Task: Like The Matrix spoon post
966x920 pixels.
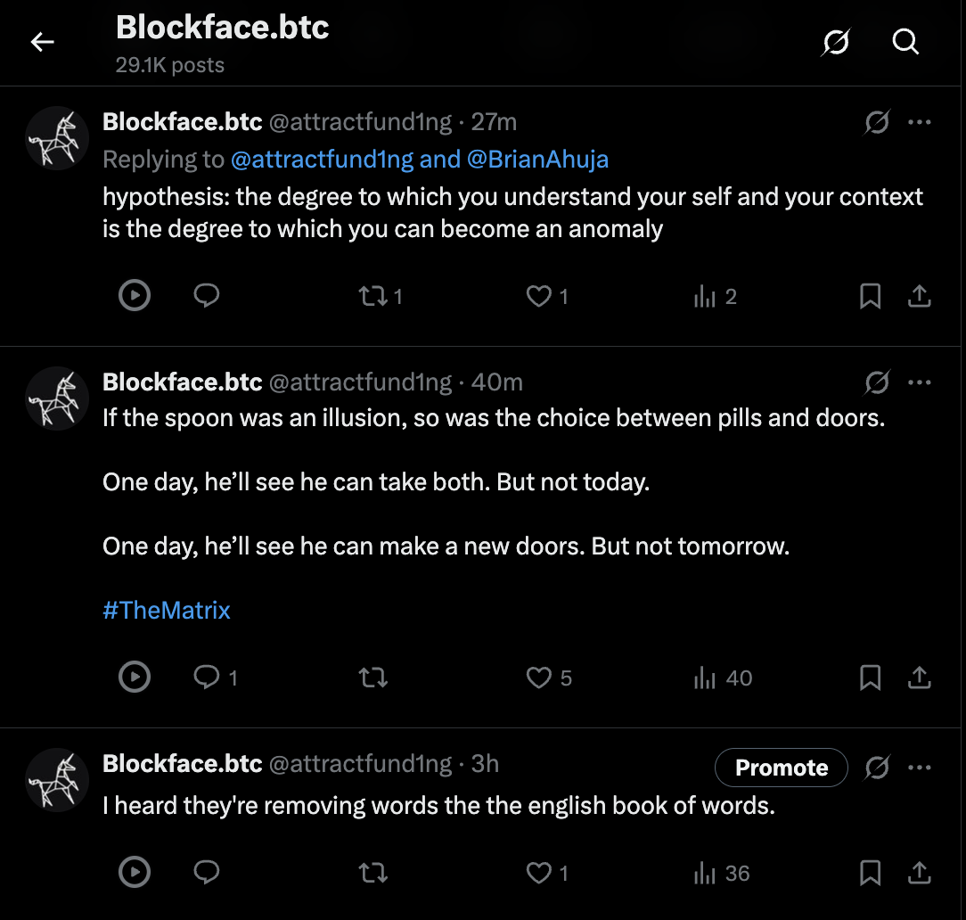Action: pos(539,678)
